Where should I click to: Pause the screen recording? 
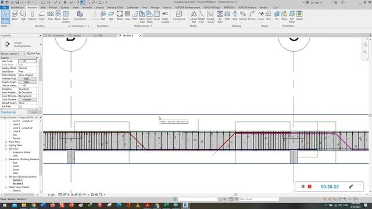303,187
